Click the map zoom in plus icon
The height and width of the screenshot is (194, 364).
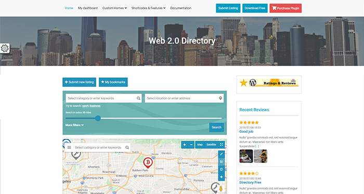[185, 145]
